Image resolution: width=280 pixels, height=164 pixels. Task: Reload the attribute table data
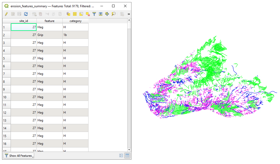26,14
